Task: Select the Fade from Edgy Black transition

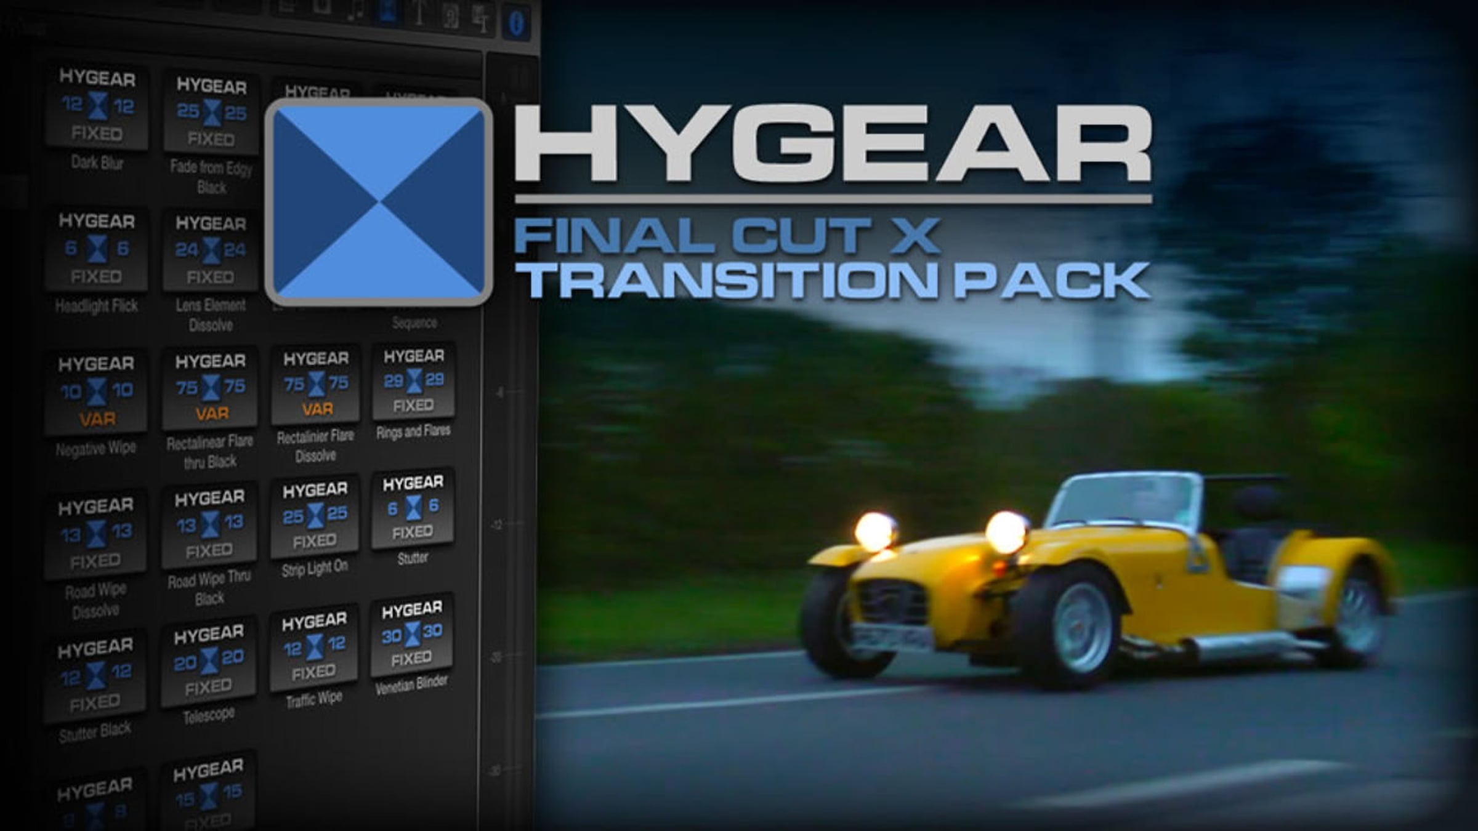Action: click(x=211, y=113)
